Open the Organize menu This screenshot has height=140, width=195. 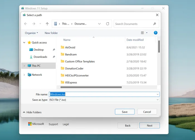[31, 33]
